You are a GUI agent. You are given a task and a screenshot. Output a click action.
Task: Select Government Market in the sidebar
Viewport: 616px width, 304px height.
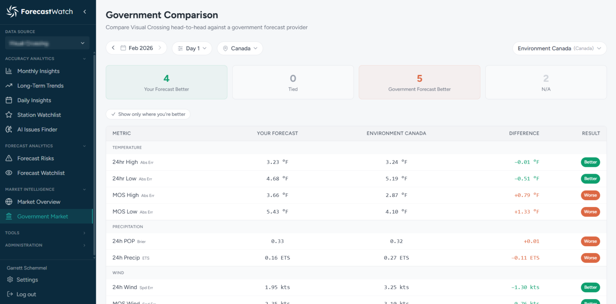coord(46,216)
